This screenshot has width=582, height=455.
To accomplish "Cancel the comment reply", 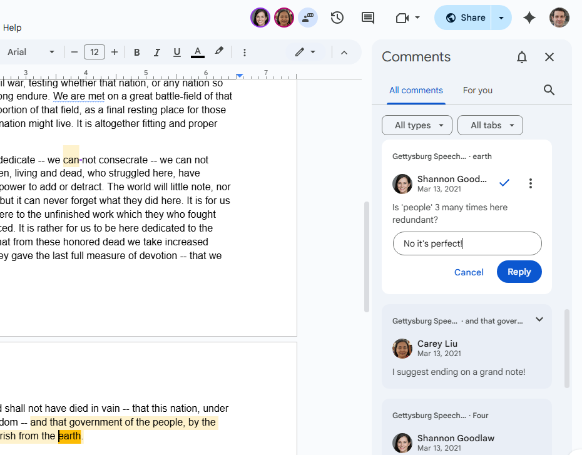I will [468, 272].
